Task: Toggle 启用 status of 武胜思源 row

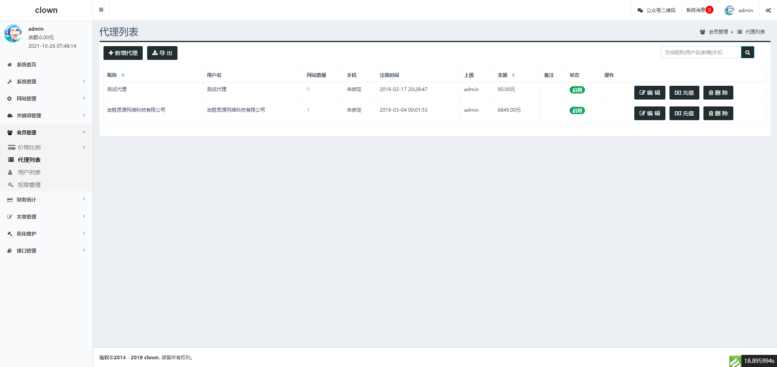Action: point(577,110)
